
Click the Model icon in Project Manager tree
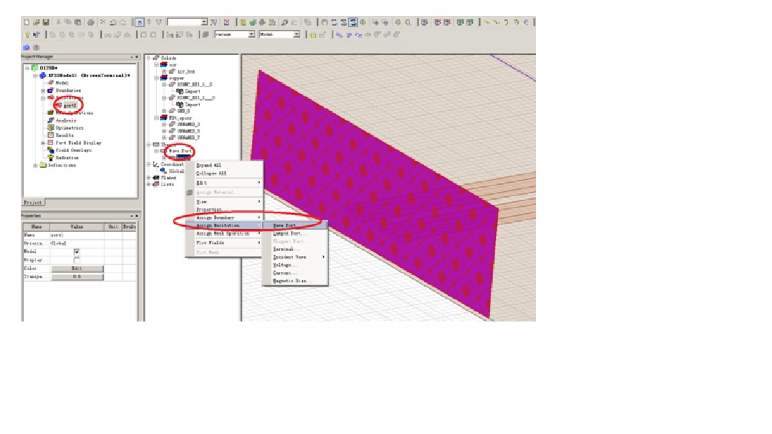pyautogui.click(x=51, y=82)
